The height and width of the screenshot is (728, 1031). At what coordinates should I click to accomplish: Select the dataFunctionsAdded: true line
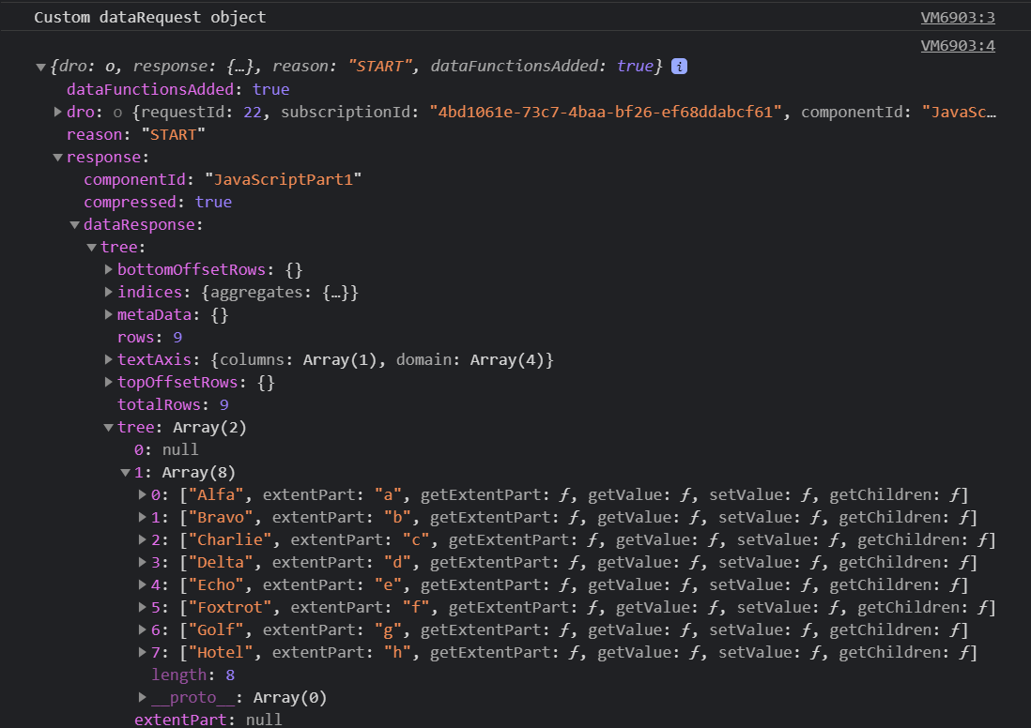(178, 89)
